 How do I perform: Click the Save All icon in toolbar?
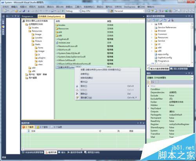pos(24,11)
